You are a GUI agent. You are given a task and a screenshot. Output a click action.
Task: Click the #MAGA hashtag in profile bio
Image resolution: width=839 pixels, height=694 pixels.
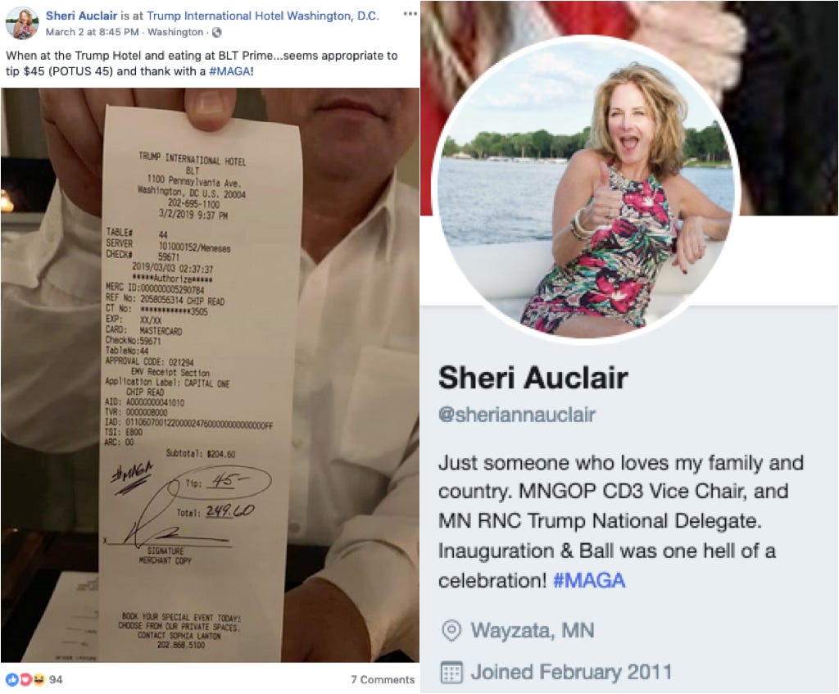[x=588, y=581]
